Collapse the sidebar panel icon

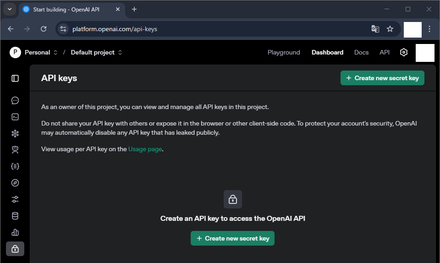click(x=15, y=78)
